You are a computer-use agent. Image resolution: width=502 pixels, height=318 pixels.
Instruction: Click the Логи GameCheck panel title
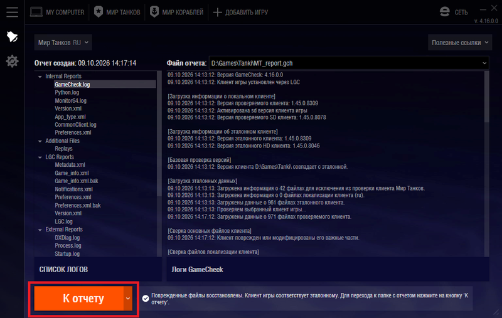[x=197, y=269]
